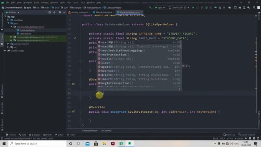Screen dimensions: 261x147
Task: Click the override gutter icon for onUpgrade
Action: [x=73, y=111]
